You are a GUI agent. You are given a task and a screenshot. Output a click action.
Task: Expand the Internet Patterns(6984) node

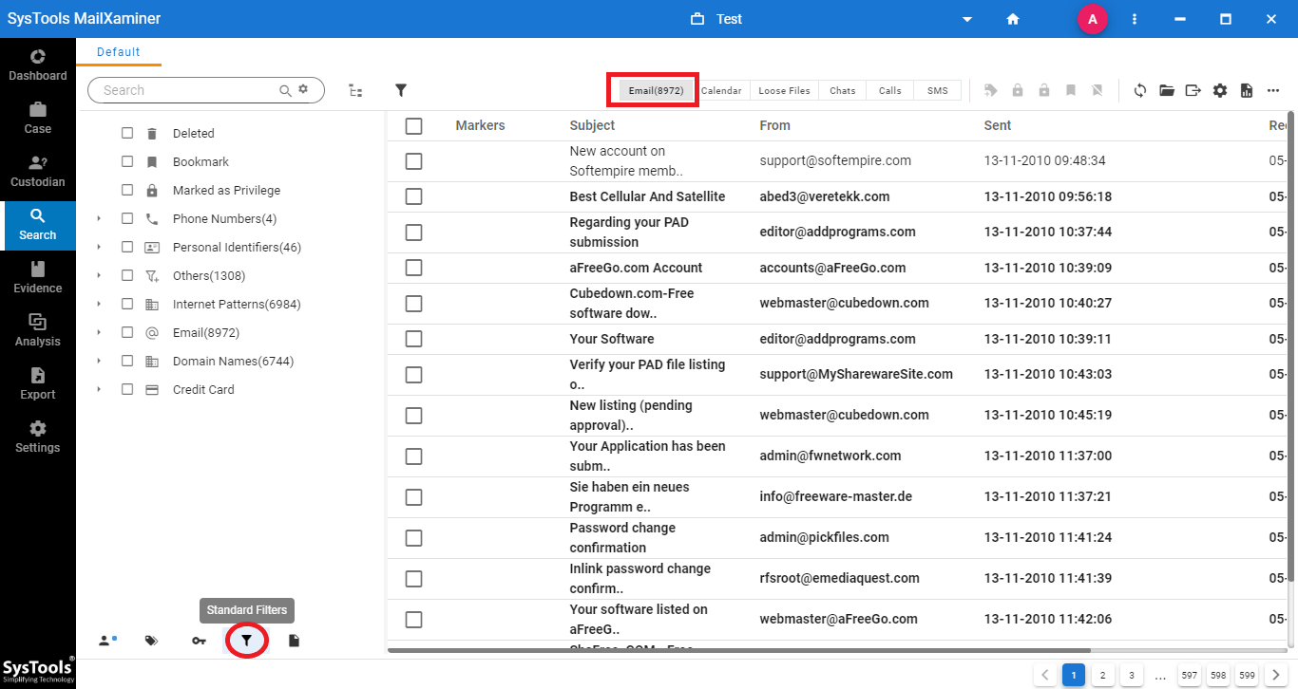[99, 304]
